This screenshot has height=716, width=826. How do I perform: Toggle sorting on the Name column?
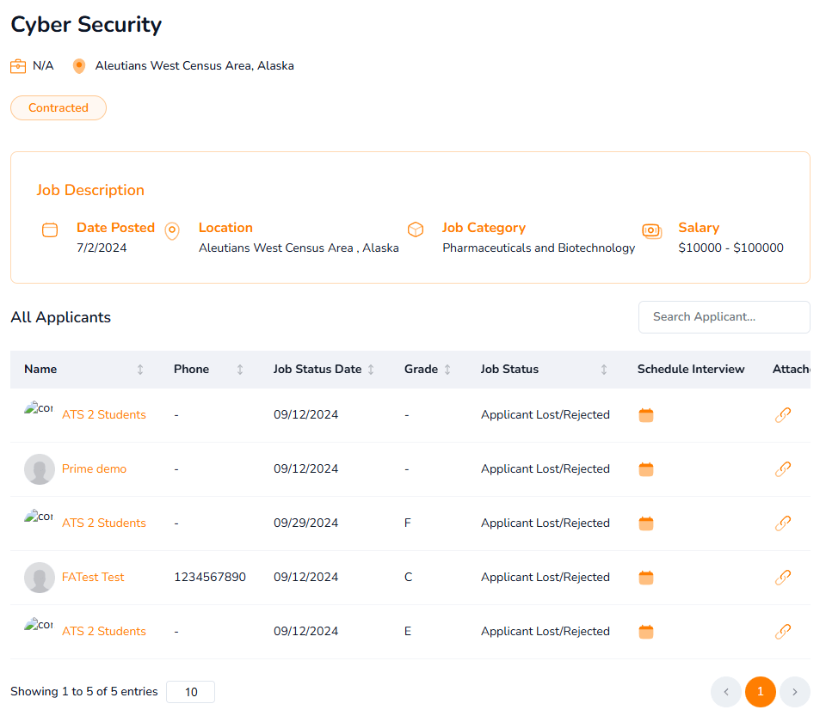coord(140,369)
